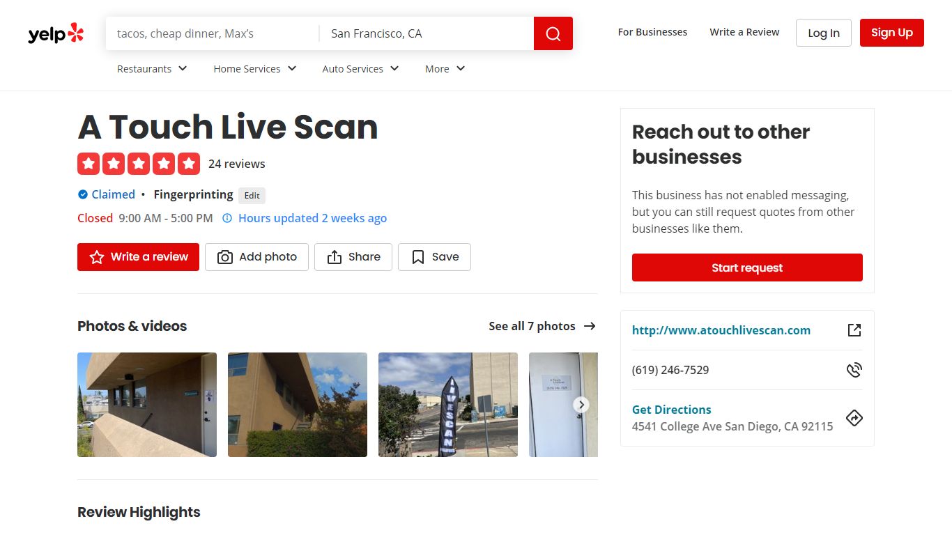Click the arrow after See all 7 photos
This screenshot has height=535, width=952.
coord(590,326)
